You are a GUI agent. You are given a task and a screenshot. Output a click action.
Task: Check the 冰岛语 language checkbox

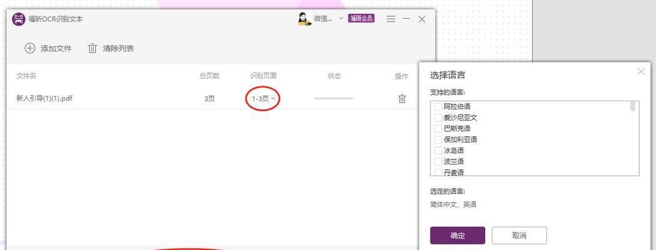(438, 151)
